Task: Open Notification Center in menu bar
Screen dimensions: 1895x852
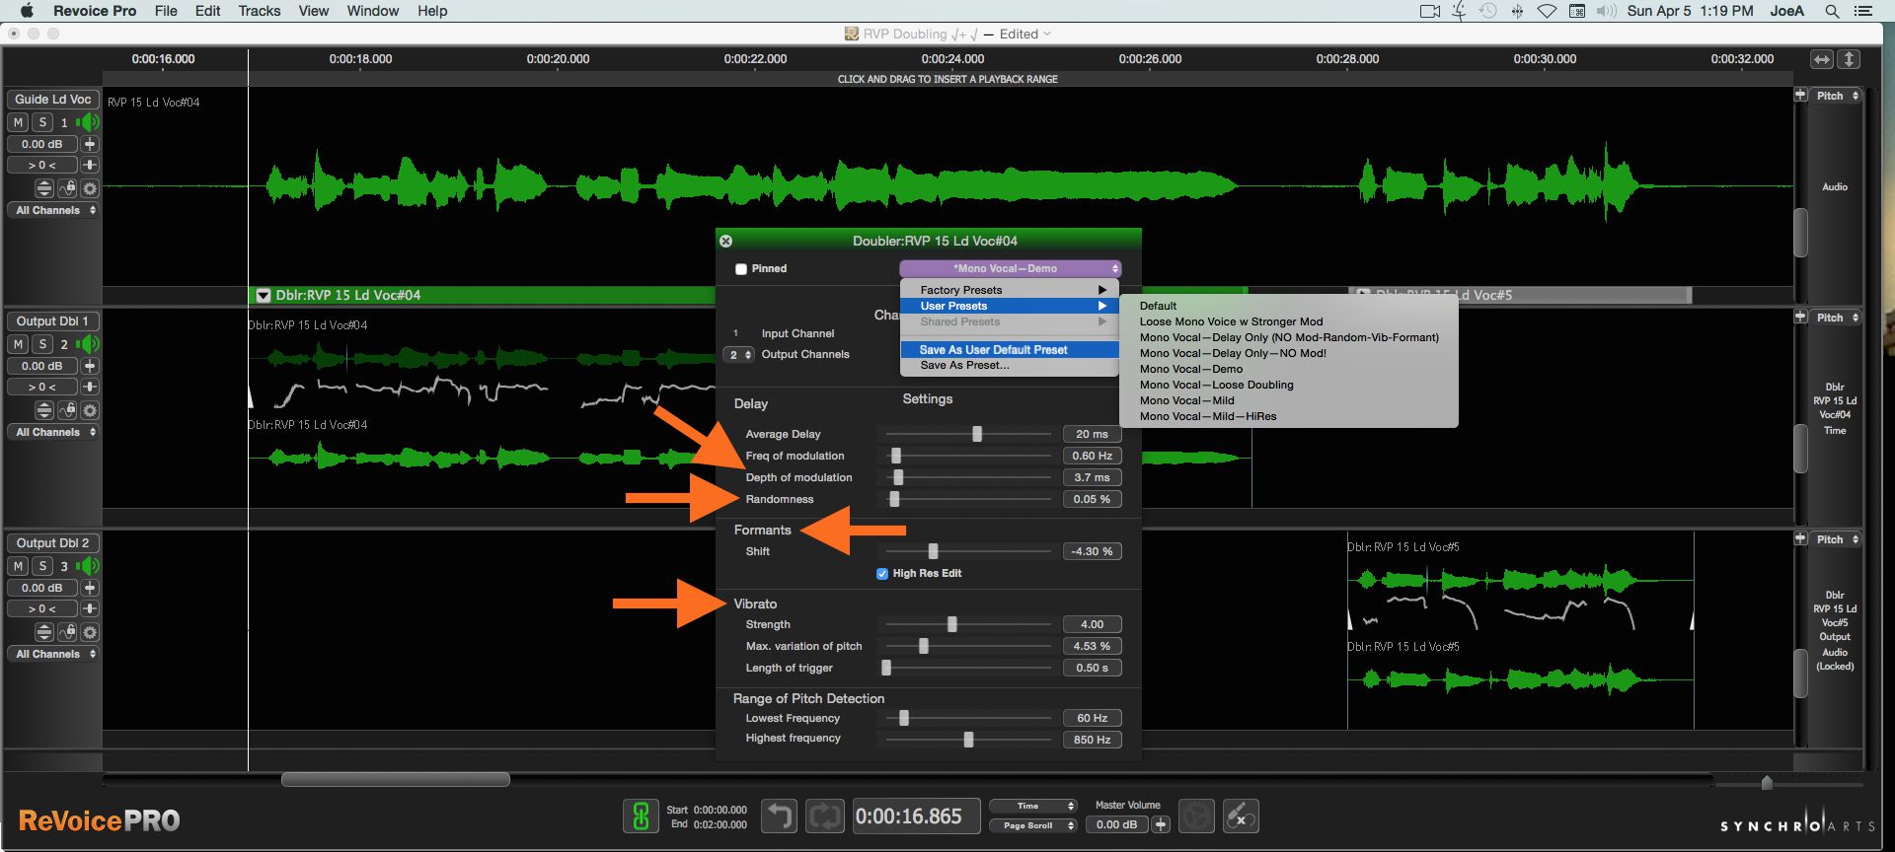Action: click(1863, 11)
